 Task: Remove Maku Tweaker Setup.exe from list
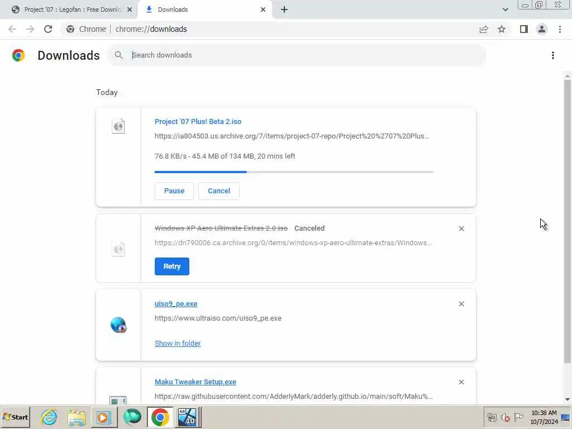tap(461, 382)
